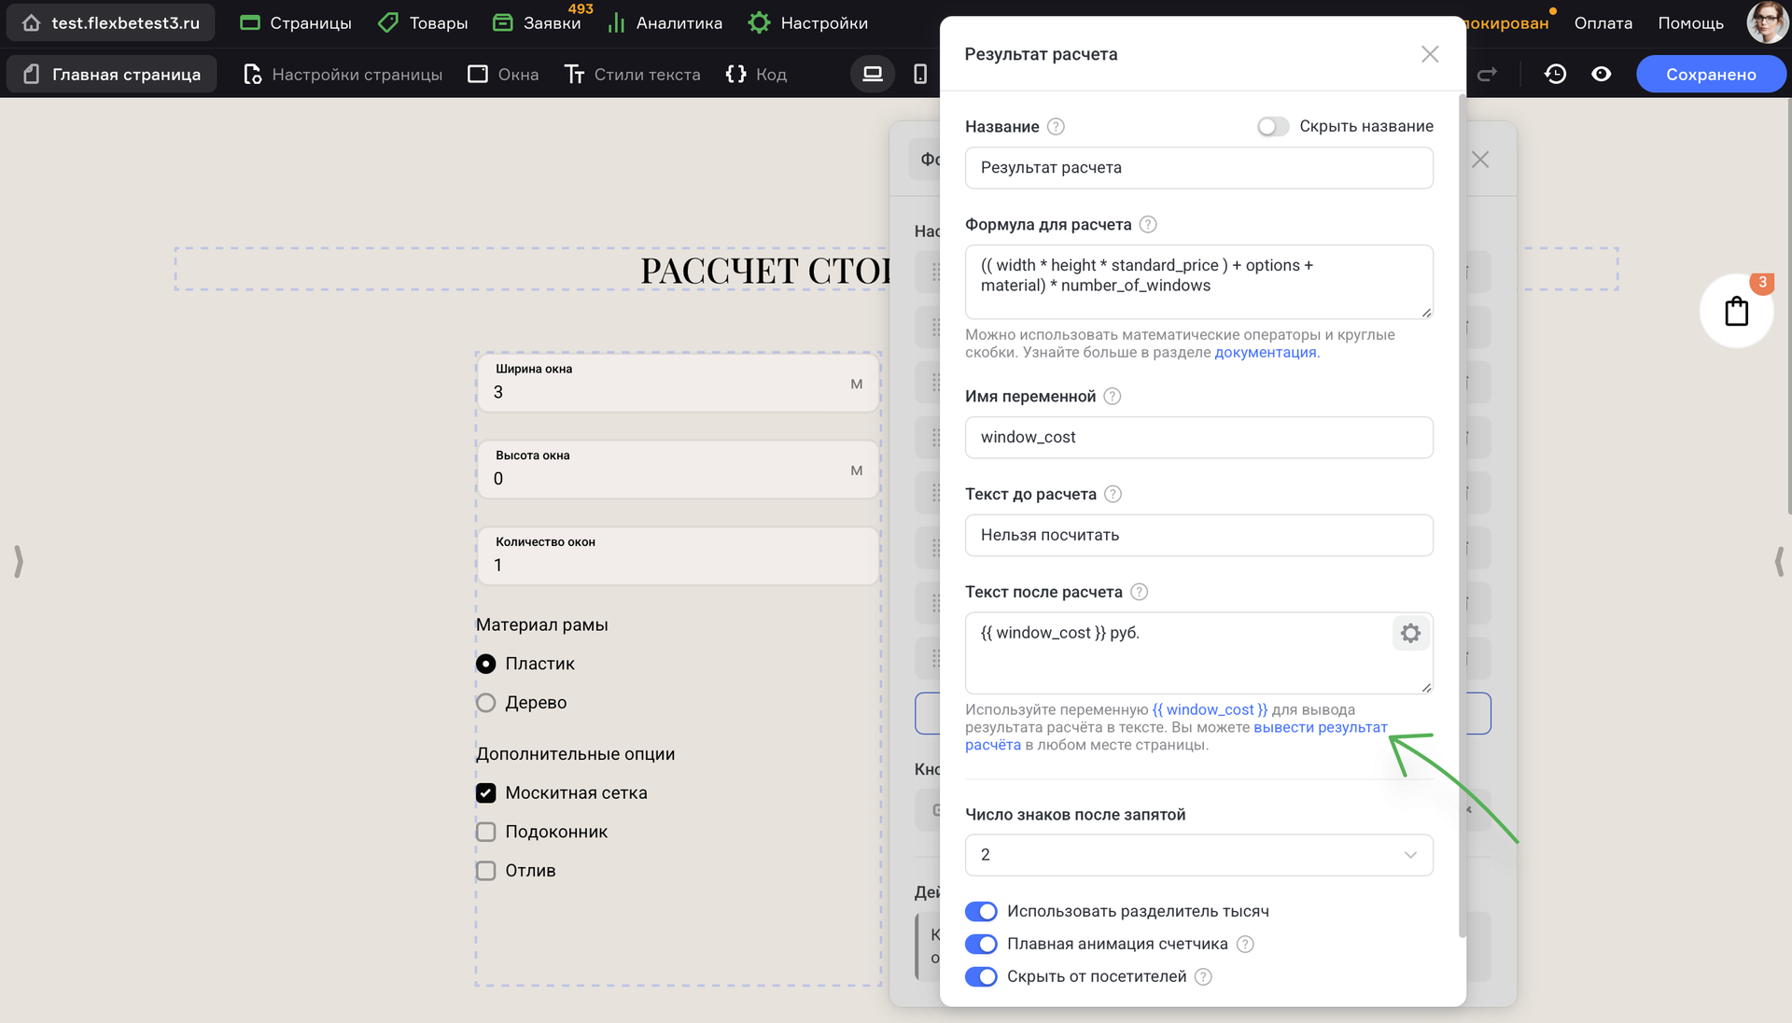The width and height of the screenshot is (1792, 1023).
Task: Click the help icon next to Название
Action: (x=1056, y=127)
